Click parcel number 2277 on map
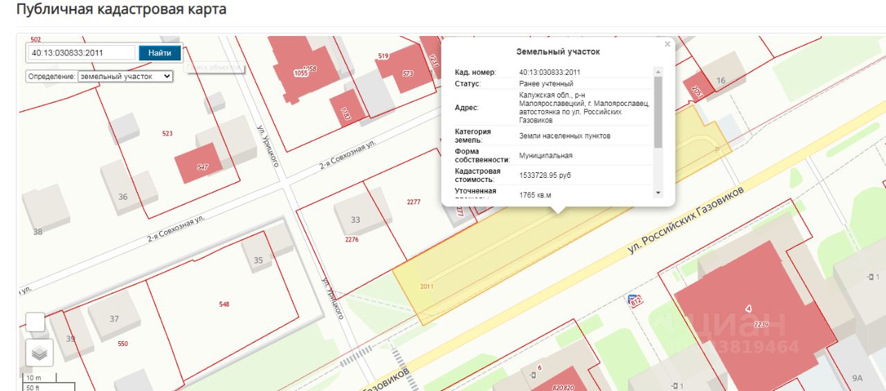The height and width of the screenshot is (391, 886). tap(414, 201)
